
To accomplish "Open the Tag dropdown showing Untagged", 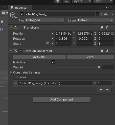I will point(45,20).
